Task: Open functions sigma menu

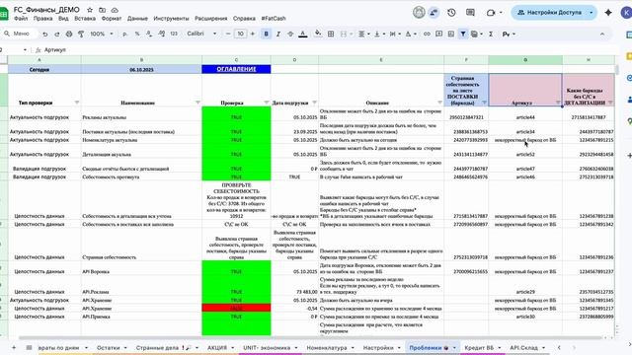Action: [491, 35]
